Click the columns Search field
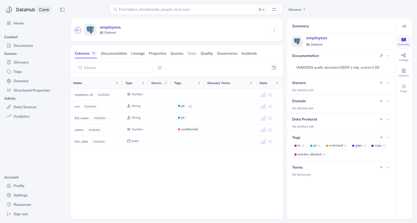Viewport: 417px width, 223px height. point(114,68)
